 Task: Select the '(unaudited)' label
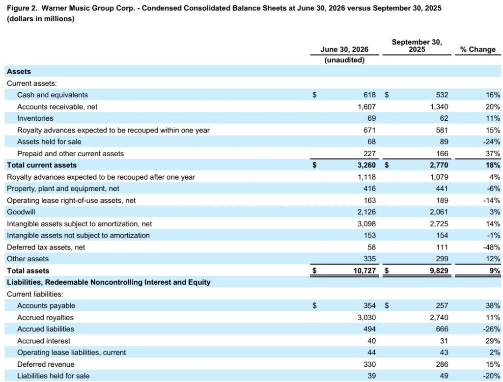pyautogui.click(x=344, y=60)
